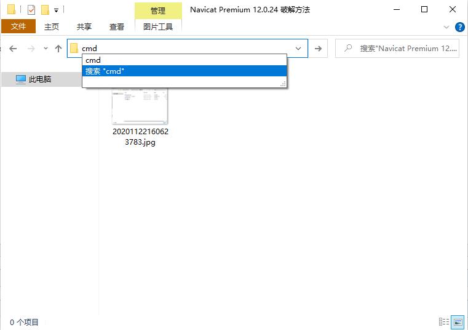Close the Explorer window

pyautogui.click(x=453, y=10)
